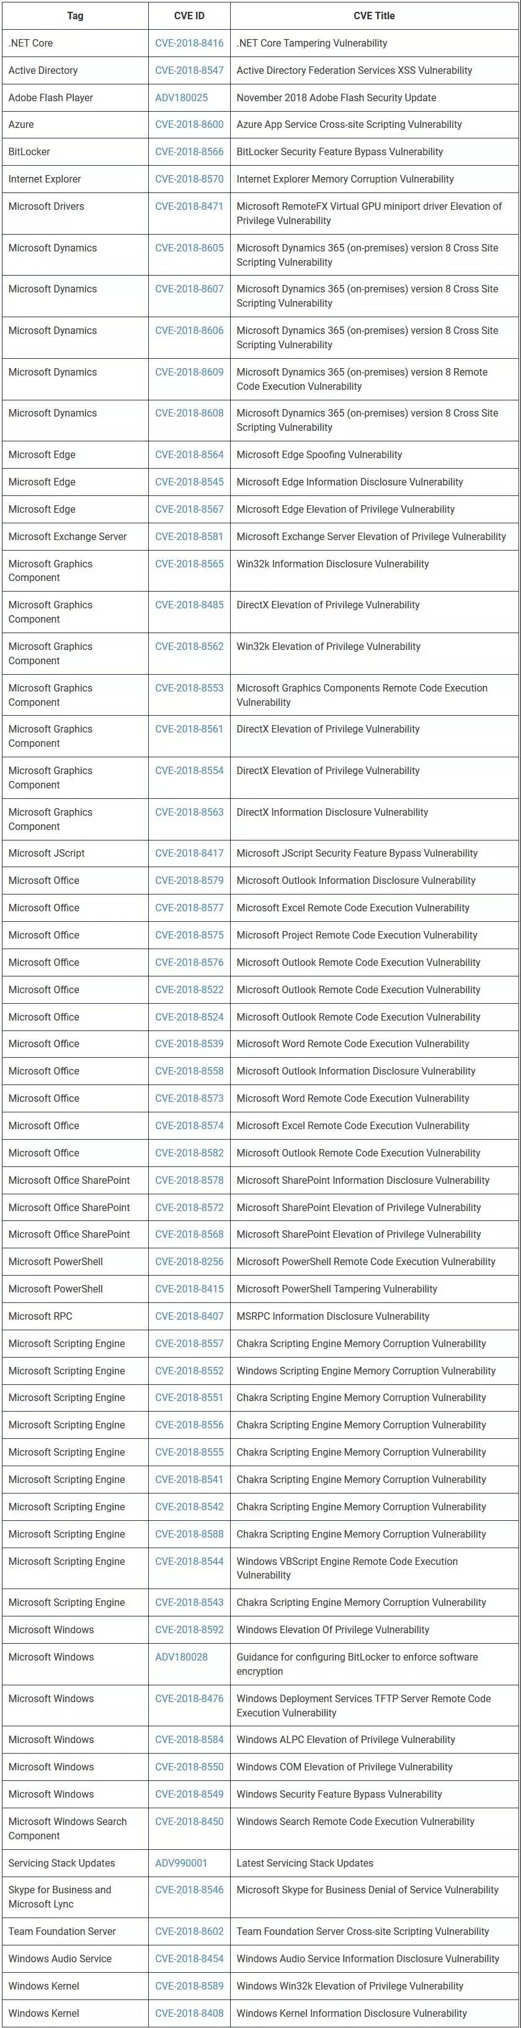Image resolution: width=521 pixels, height=2028 pixels.
Task: Click the ADV180028 BitLocker guidance link
Action: tap(181, 1657)
